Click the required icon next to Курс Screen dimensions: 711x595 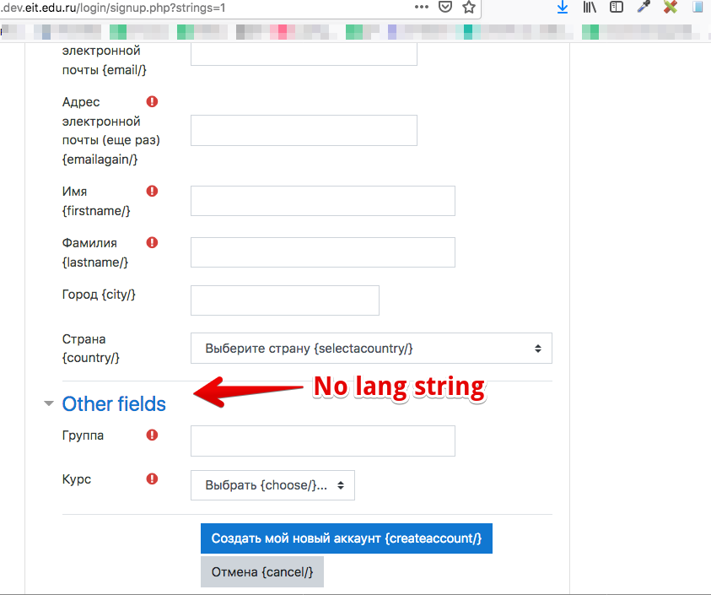[152, 479]
